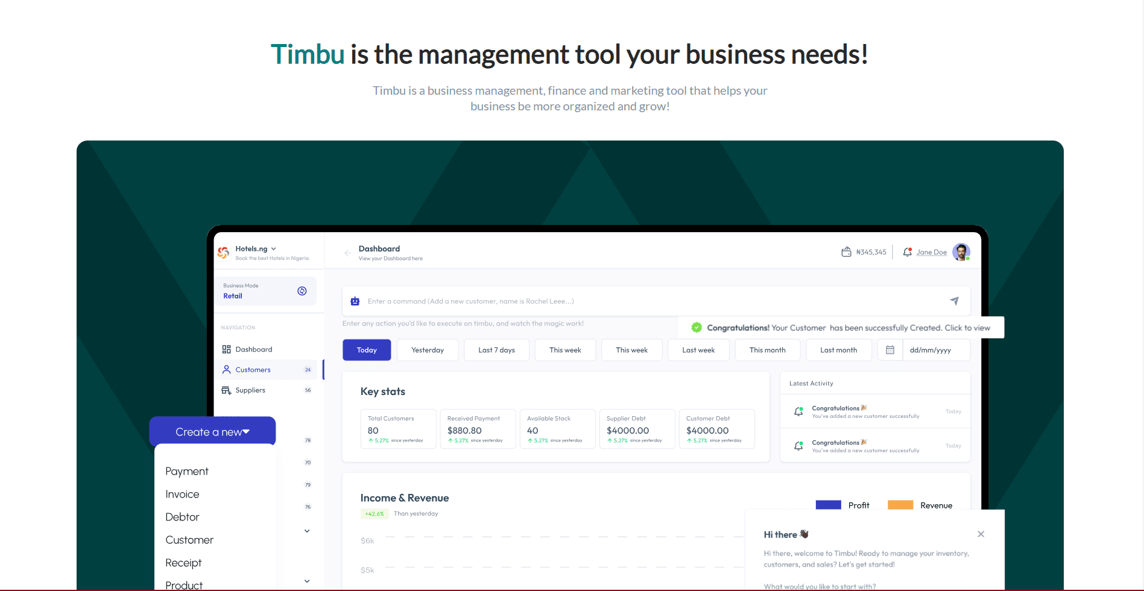
Task: Click the +42.6% growth badge
Action: point(374,514)
